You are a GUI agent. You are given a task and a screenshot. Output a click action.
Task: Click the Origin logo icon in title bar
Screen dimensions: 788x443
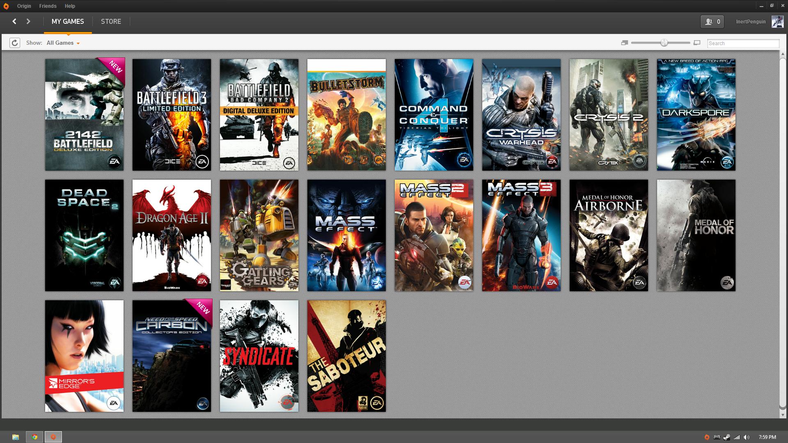coord(6,6)
